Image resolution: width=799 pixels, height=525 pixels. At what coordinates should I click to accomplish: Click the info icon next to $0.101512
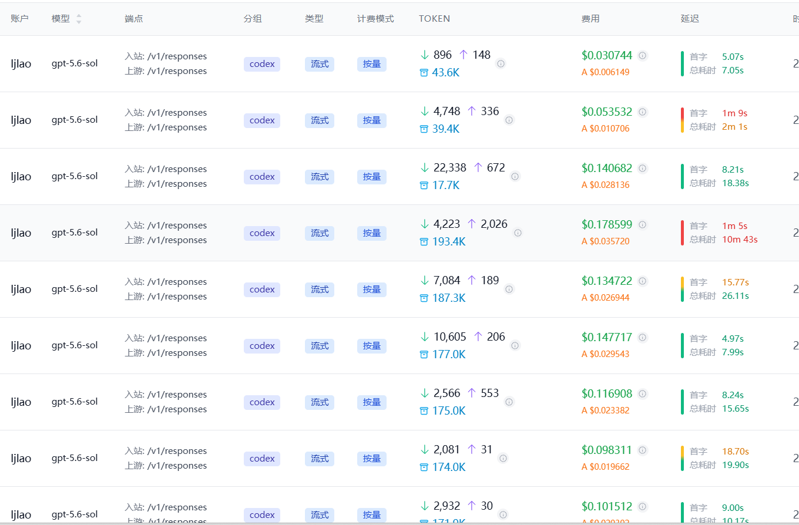(x=643, y=507)
